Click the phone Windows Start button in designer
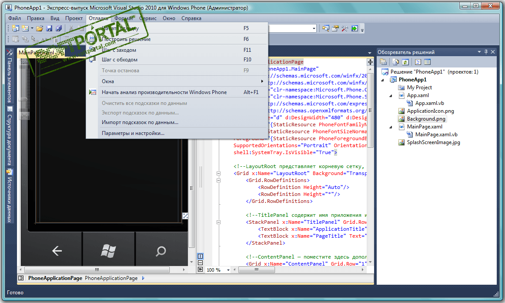This screenshot has width=505, height=303. [108, 250]
